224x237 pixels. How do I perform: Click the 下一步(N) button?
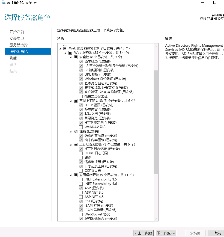click(x=166, y=233)
